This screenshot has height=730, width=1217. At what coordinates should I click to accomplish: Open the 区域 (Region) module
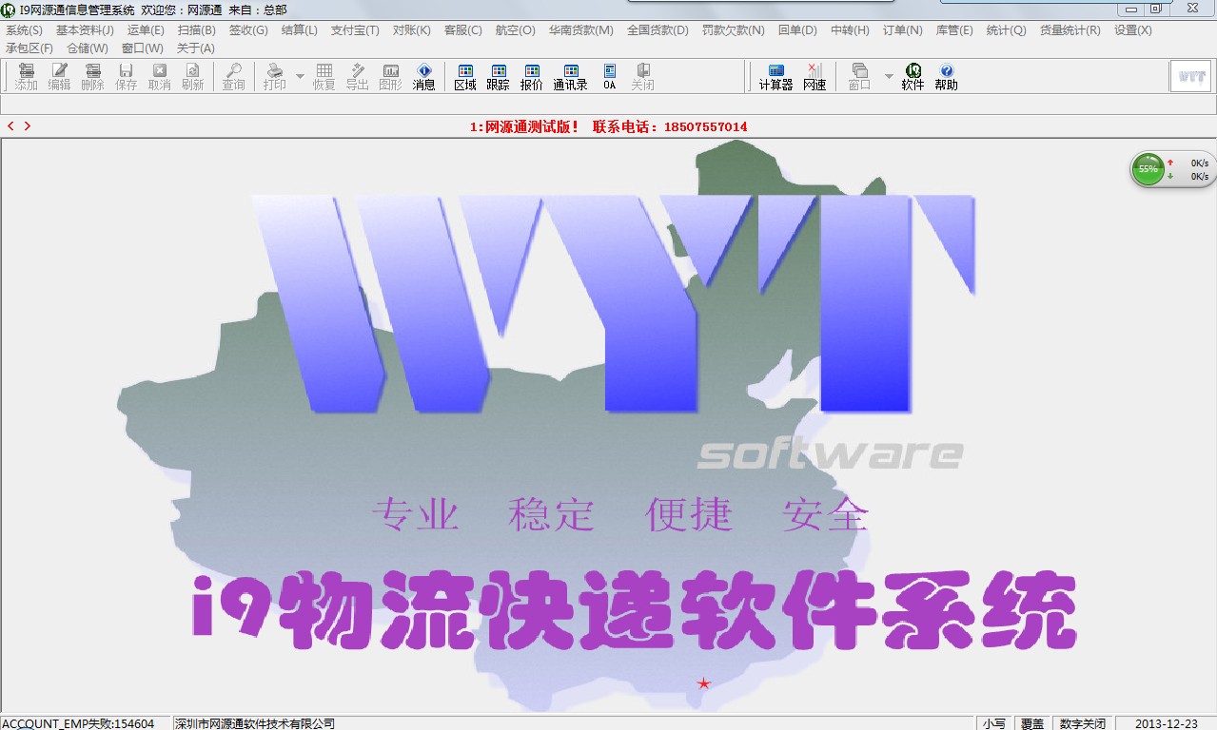click(x=464, y=77)
